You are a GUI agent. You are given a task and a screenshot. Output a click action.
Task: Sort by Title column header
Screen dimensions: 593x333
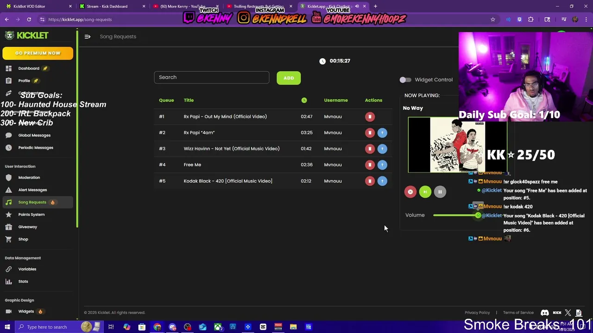click(x=189, y=100)
